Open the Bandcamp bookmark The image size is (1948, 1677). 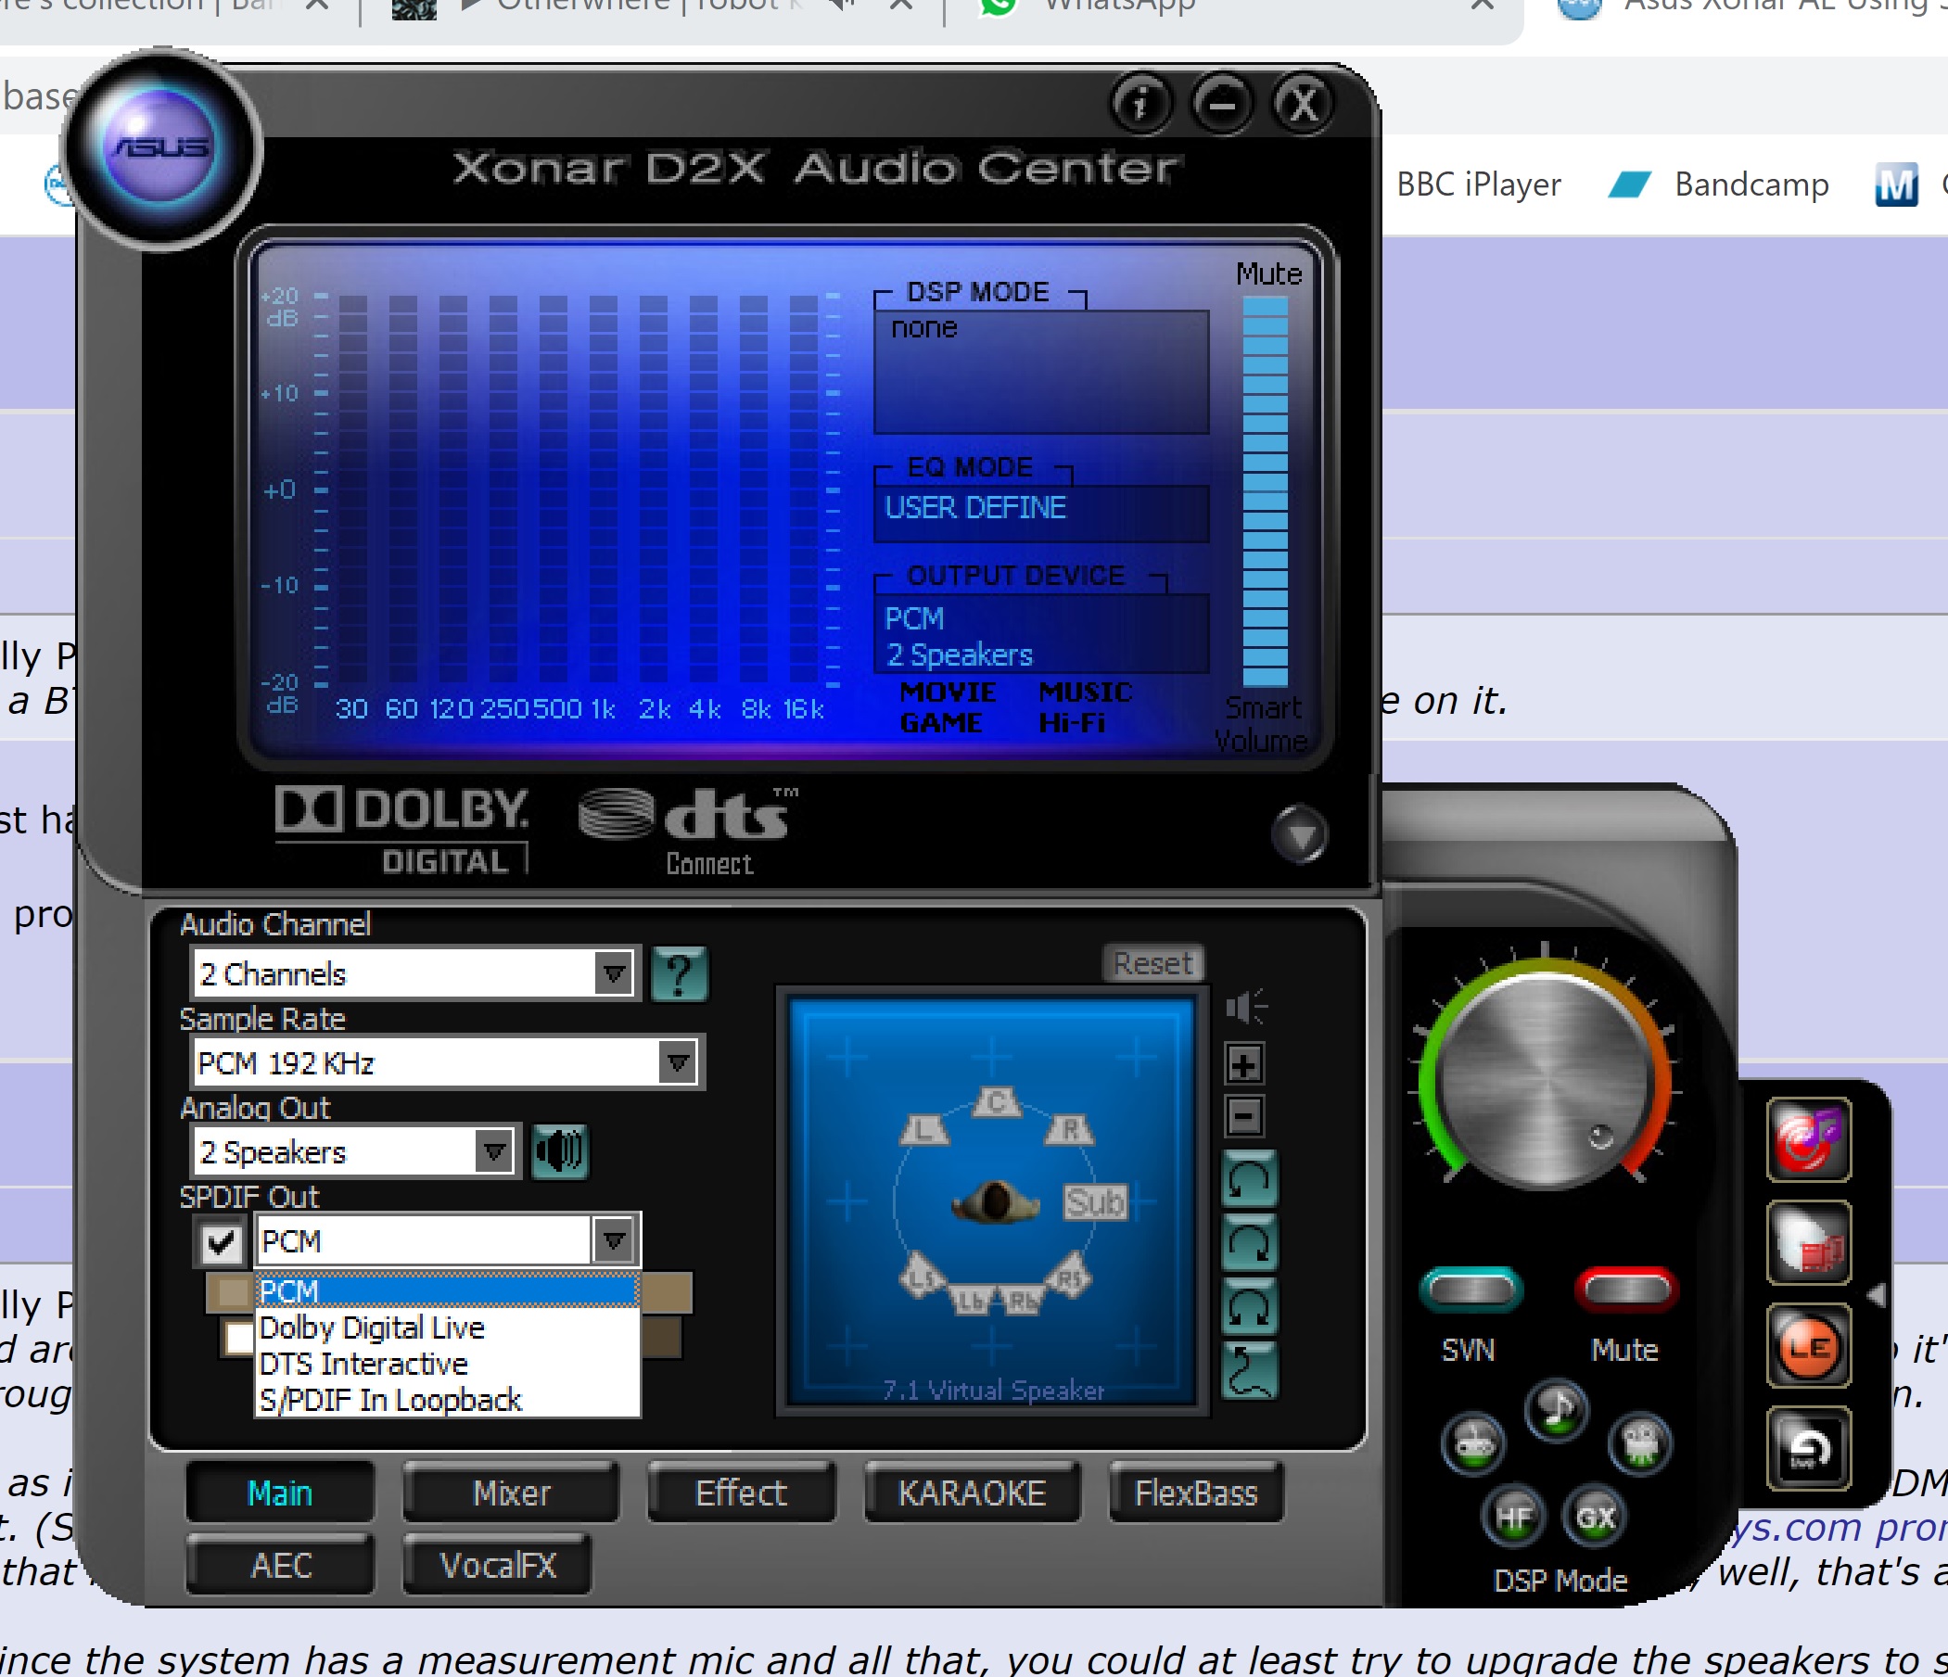coord(1721,184)
